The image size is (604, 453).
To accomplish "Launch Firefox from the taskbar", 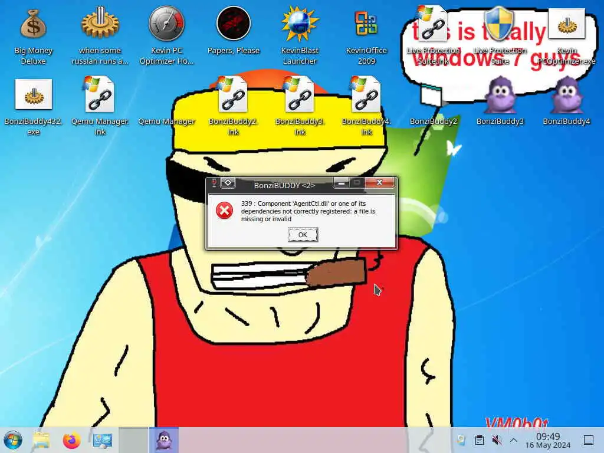I will tap(71, 440).
